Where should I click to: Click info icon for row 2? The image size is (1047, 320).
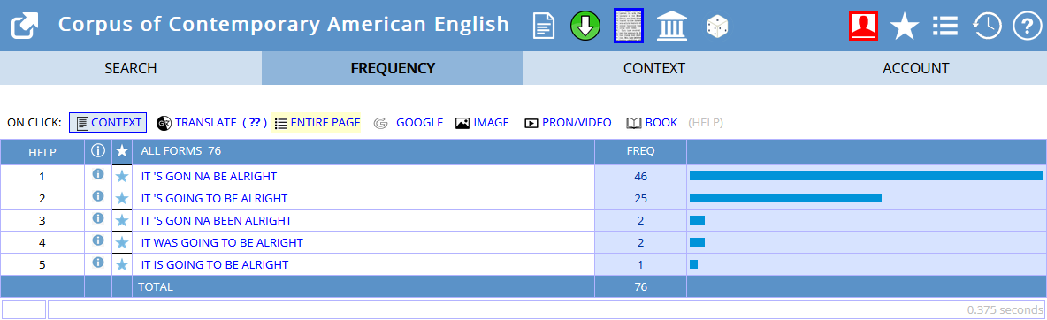coord(98,196)
